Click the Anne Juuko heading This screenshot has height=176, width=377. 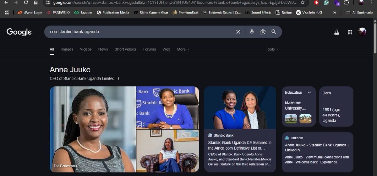(x=70, y=70)
